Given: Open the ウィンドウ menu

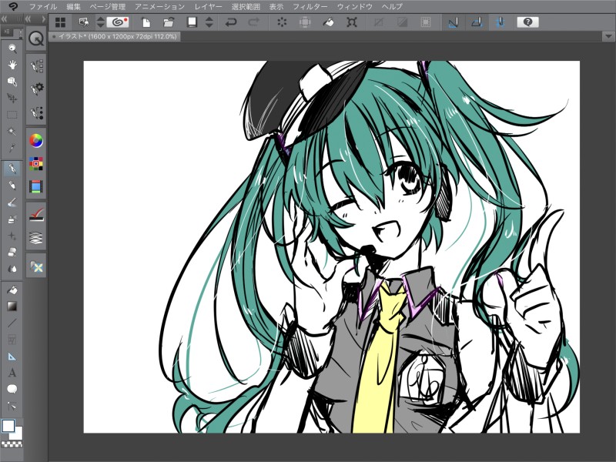Looking at the screenshot, I should [355, 7].
